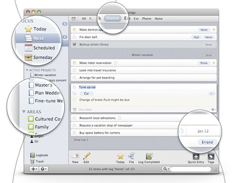Collapse the Areas section triangle
The height and width of the screenshot is (183, 242).
pos(24,112)
